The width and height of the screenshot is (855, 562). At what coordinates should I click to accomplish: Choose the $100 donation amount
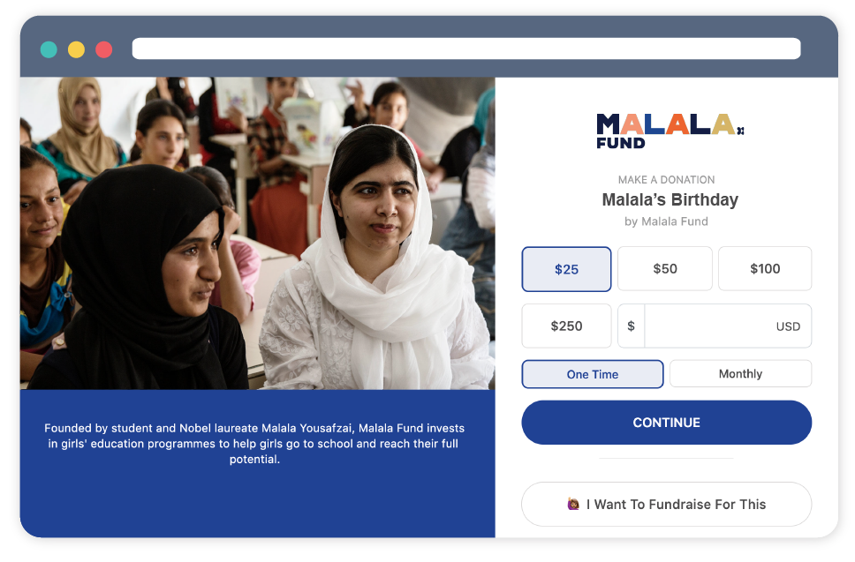pos(765,268)
